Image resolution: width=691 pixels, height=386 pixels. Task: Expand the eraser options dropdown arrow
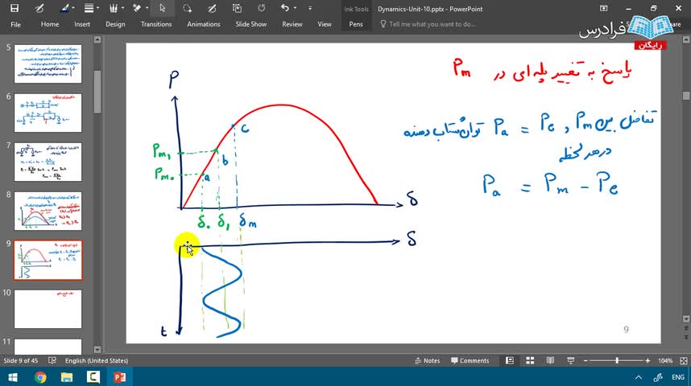click(147, 8)
